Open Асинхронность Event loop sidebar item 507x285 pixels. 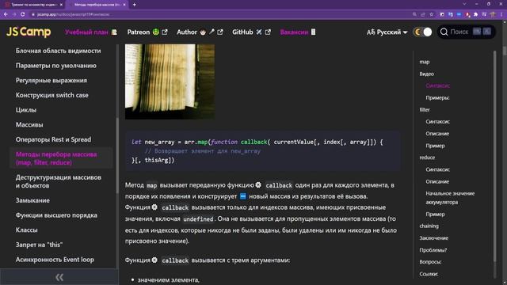55,260
